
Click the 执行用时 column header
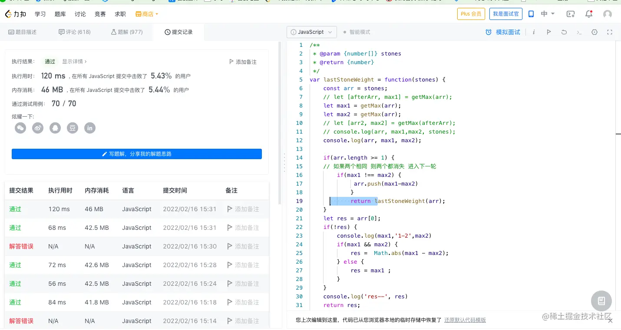tap(60, 190)
